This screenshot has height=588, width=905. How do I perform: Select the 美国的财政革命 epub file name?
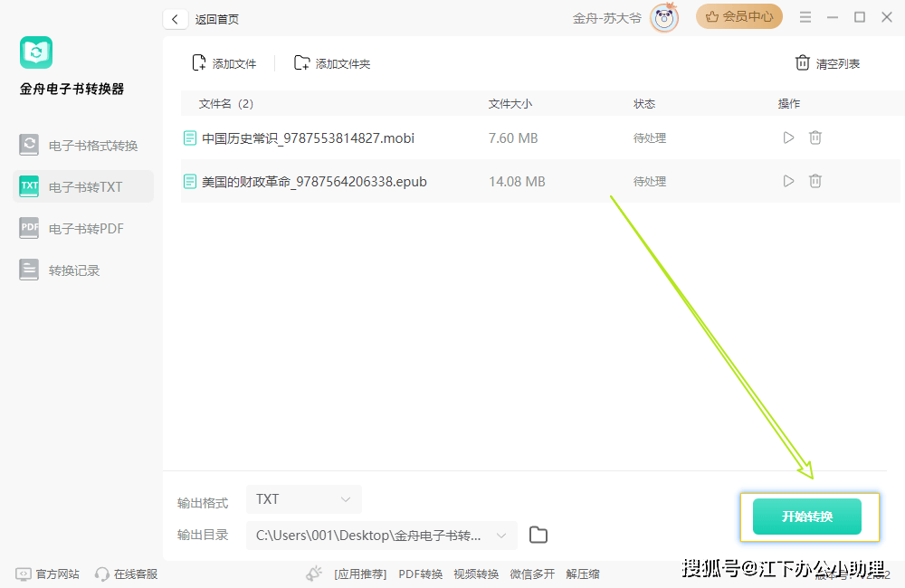315,182
